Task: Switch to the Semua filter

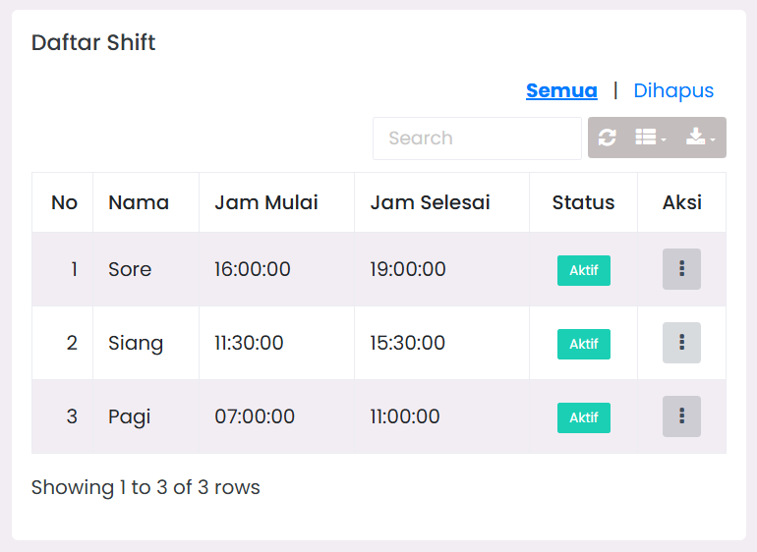Action: pyautogui.click(x=561, y=90)
